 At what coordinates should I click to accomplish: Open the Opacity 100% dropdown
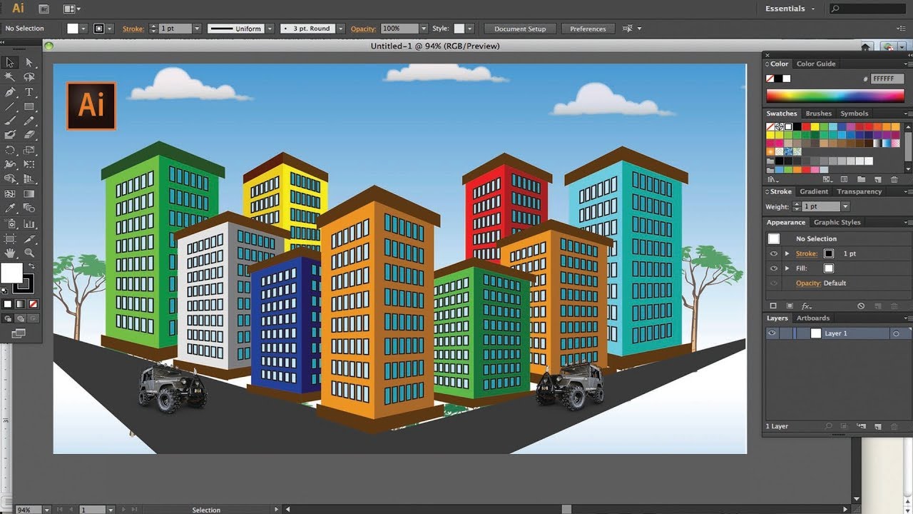(x=424, y=29)
